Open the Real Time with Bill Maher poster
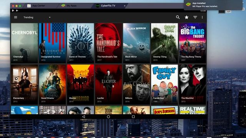Screen dimensions: 246x138 [x=193, y=110]
